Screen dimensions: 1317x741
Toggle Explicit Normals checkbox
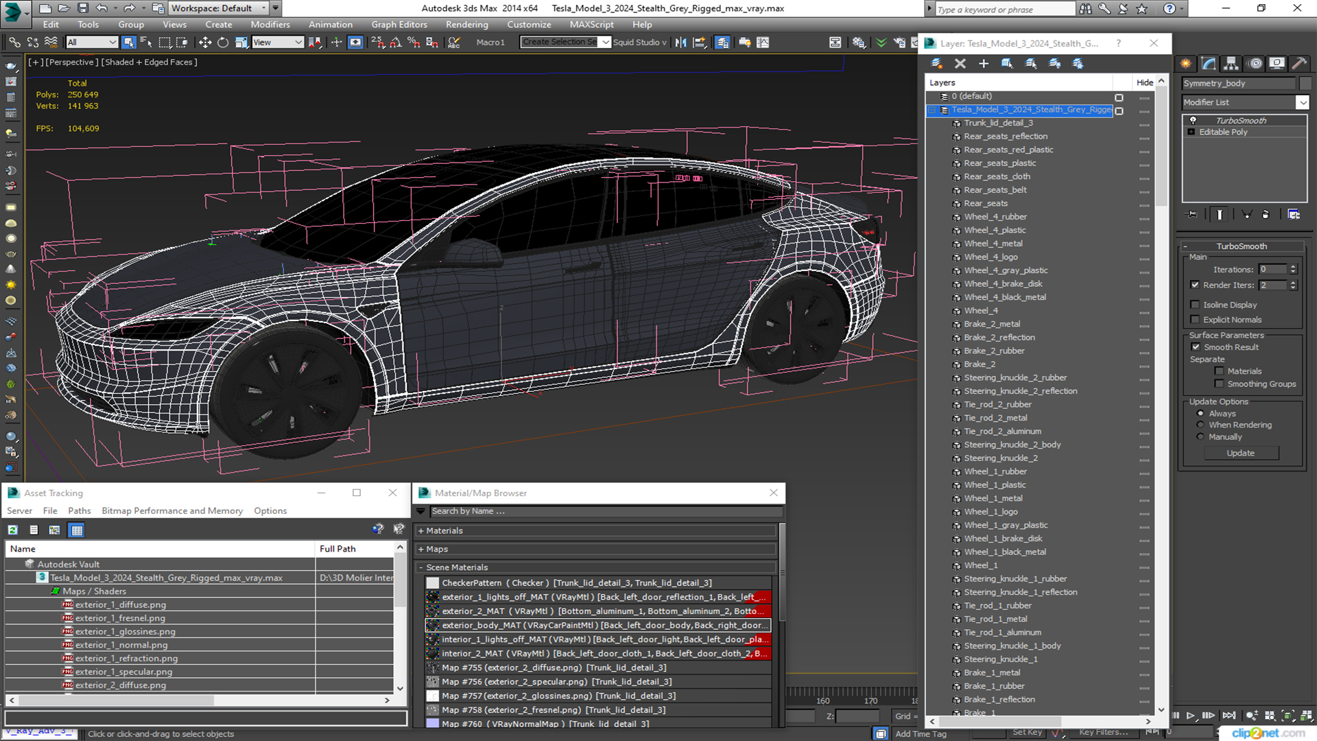coord(1195,320)
